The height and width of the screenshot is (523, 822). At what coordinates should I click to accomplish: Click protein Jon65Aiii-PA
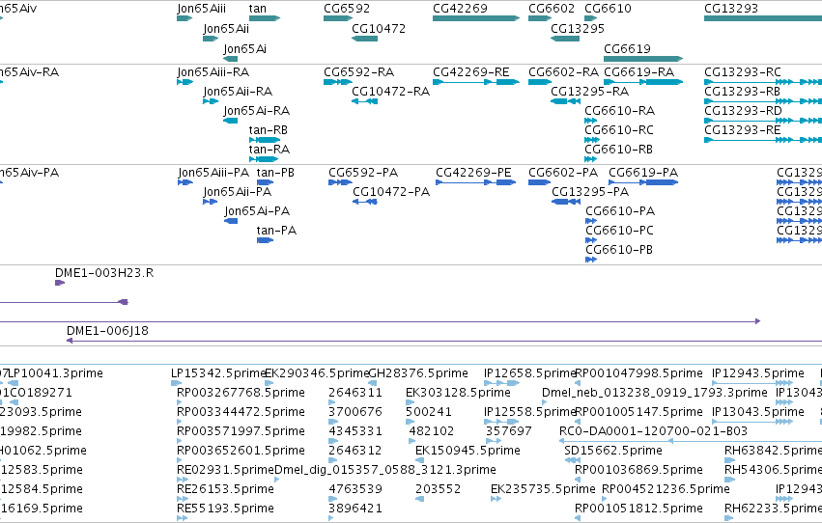pos(213,172)
